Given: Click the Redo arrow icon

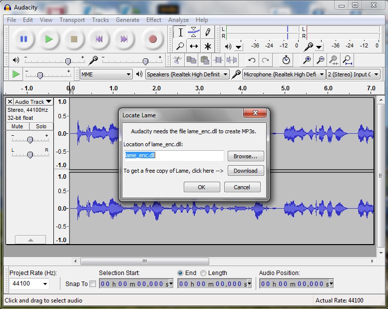Looking at the screenshot, I should coord(265,60).
